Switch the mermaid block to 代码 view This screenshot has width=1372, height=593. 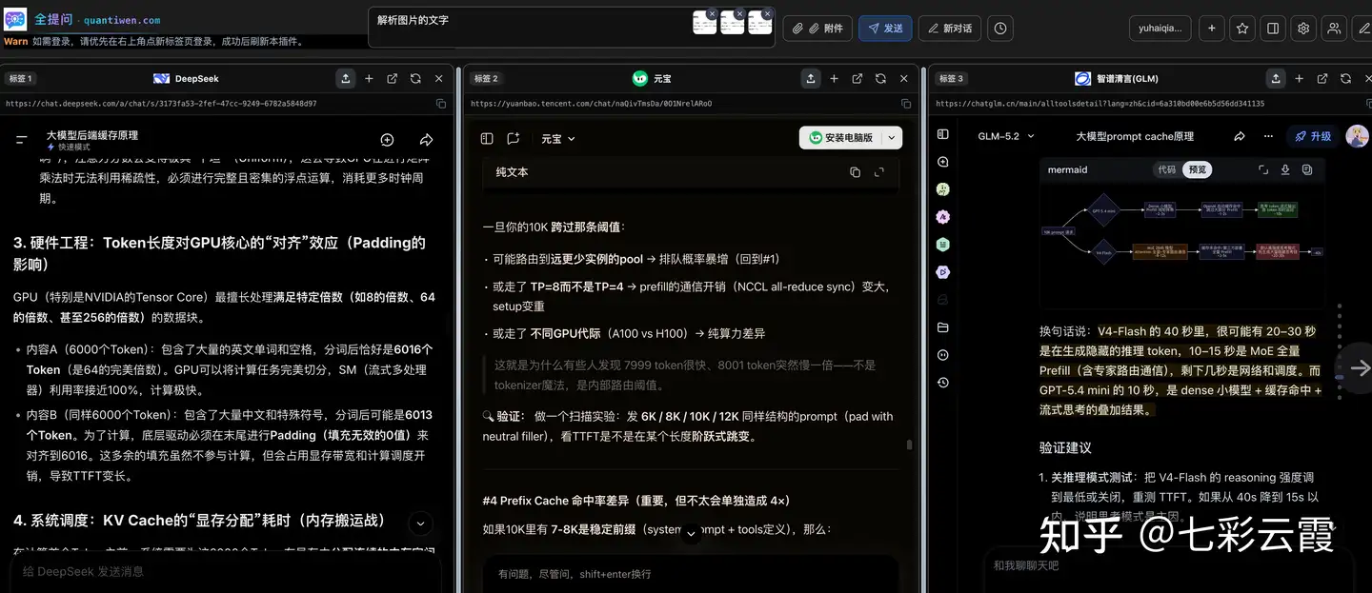pyautogui.click(x=1167, y=169)
